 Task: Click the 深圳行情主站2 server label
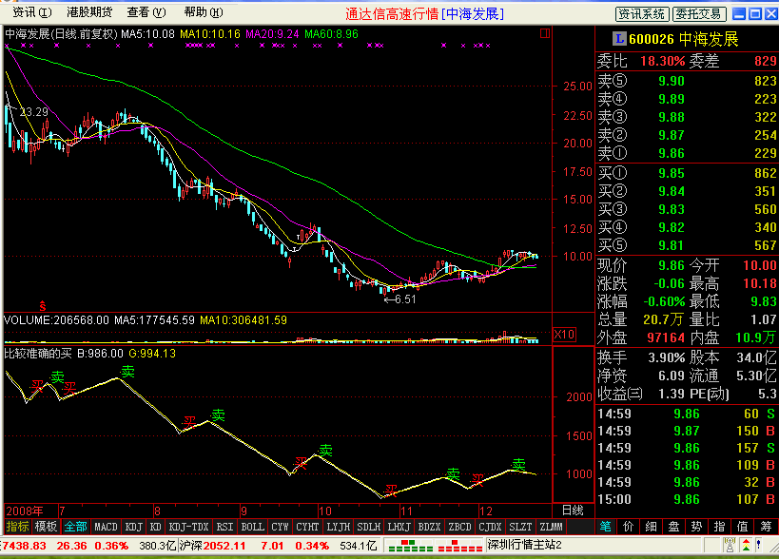pos(525,545)
